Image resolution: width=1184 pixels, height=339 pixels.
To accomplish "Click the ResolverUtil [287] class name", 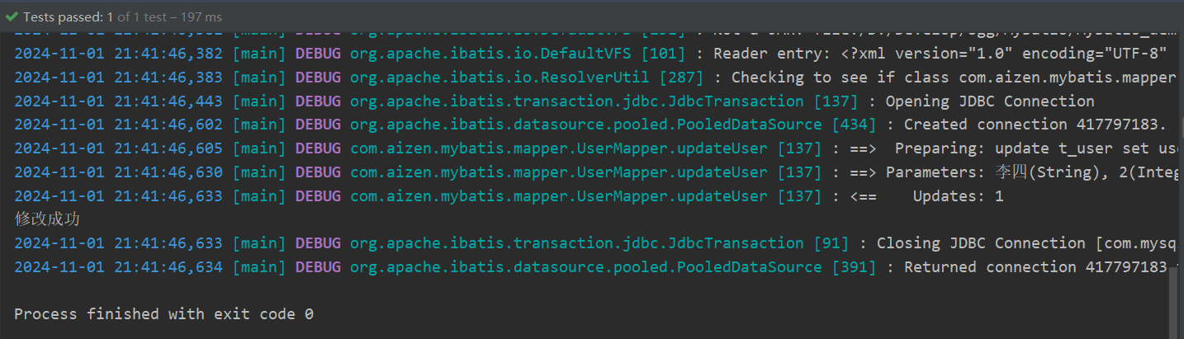I will (527, 78).
